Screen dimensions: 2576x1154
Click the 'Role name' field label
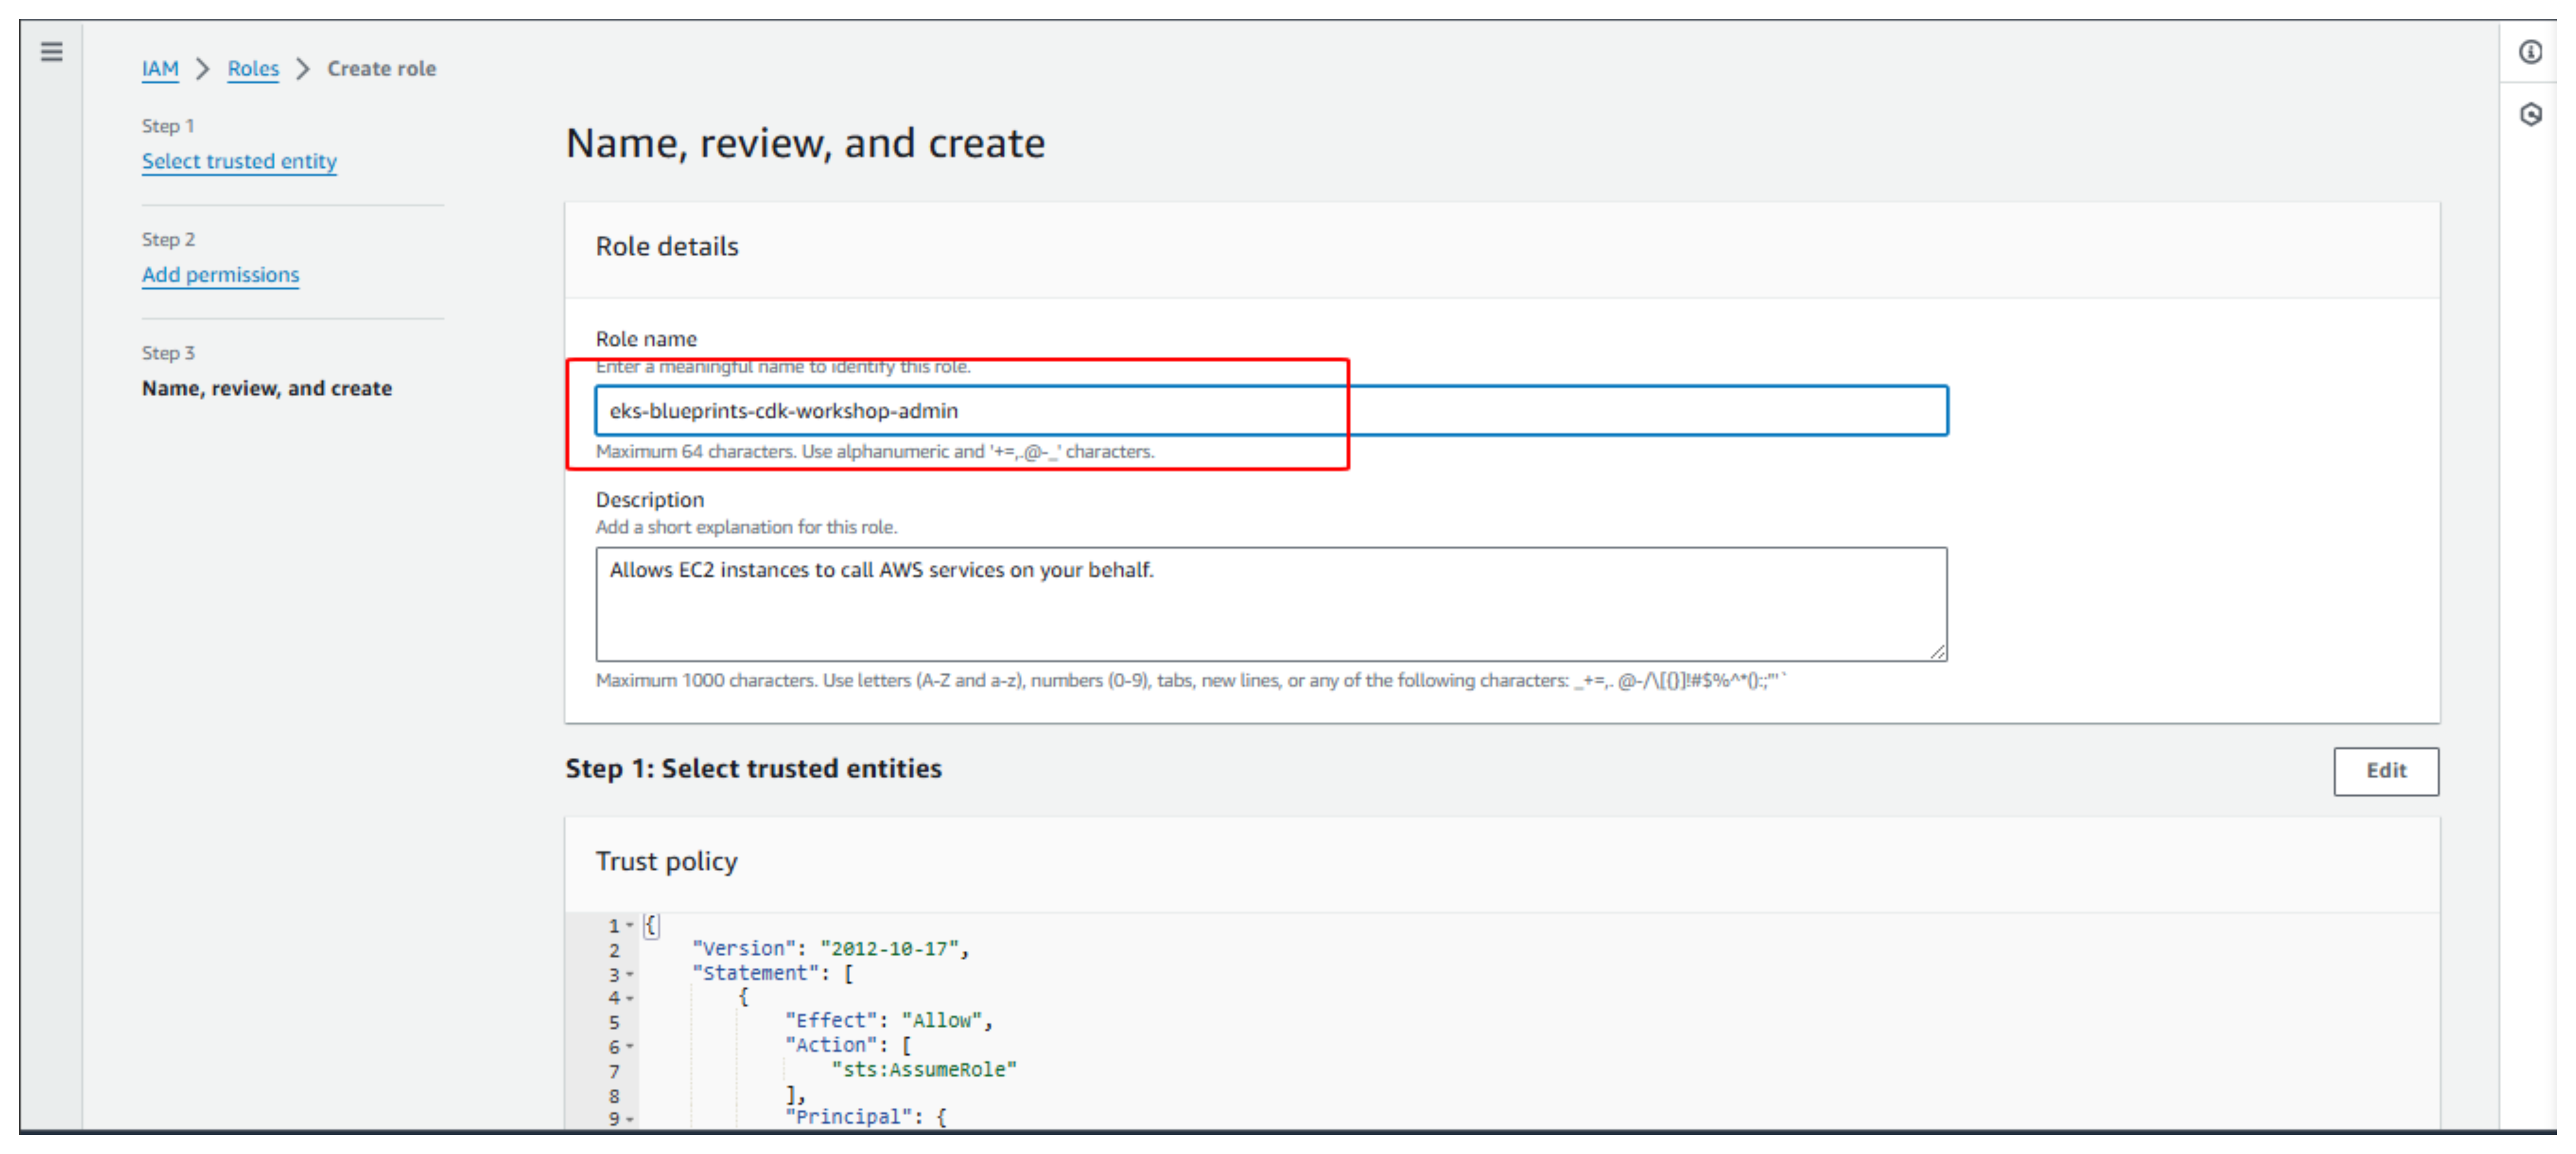point(646,339)
